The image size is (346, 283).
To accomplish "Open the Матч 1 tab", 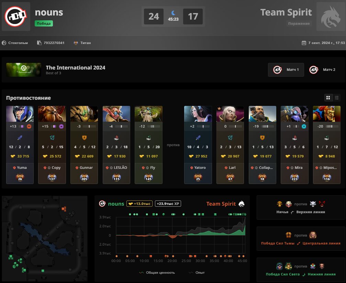I will pos(286,70).
